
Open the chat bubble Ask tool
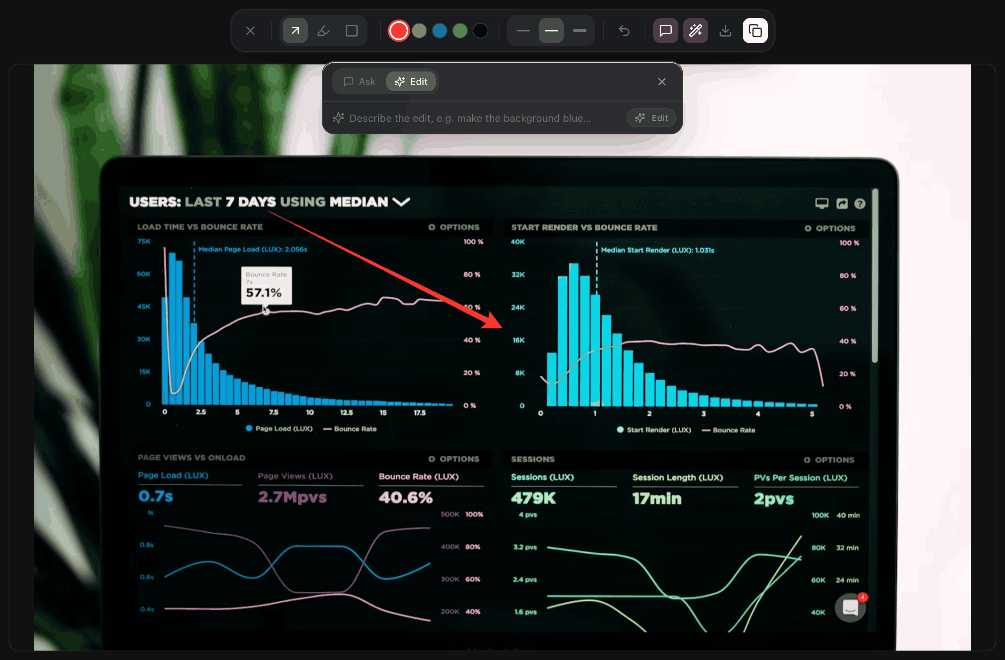[x=665, y=31]
